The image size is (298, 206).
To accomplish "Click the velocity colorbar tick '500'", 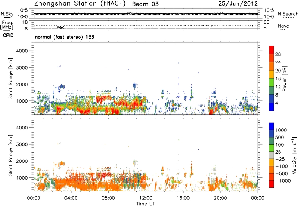I will [280, 138].
